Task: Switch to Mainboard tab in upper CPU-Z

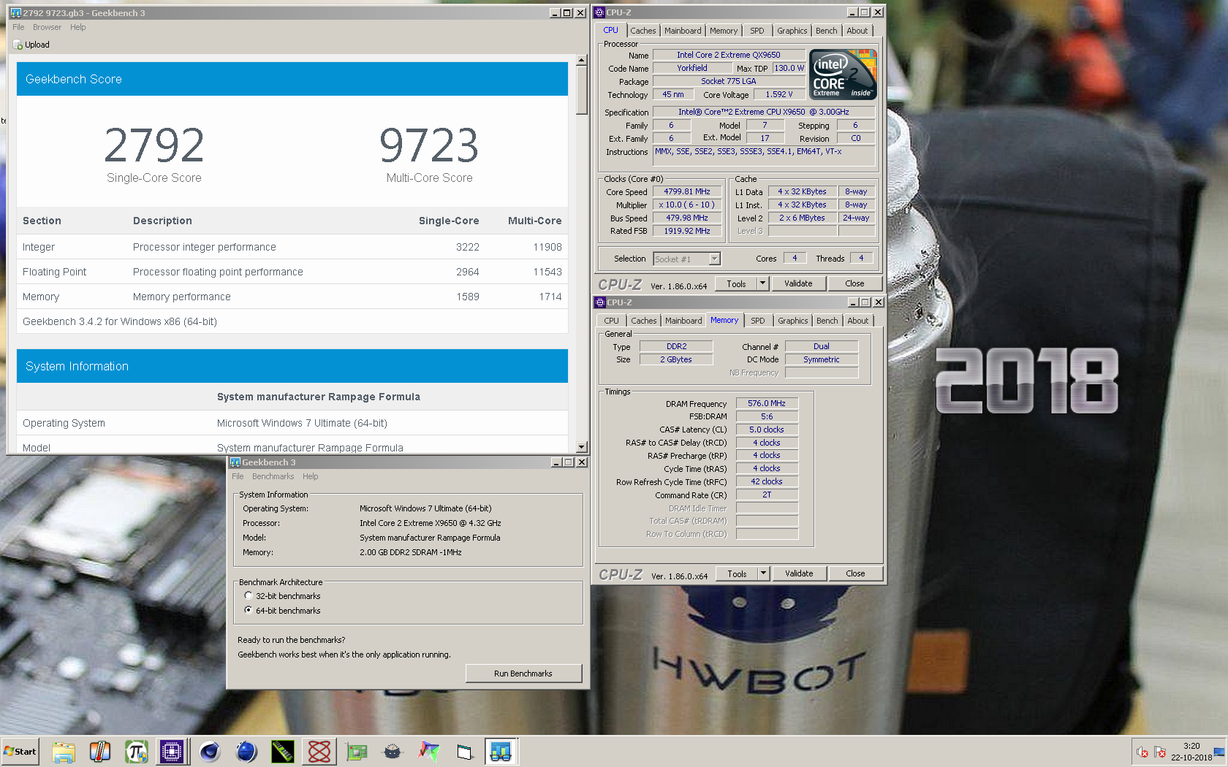Action: point(683,31)
